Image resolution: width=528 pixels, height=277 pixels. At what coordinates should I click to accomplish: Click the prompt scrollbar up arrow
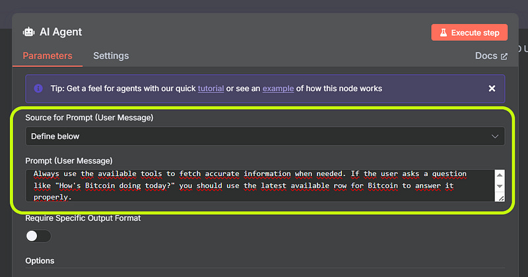pyautogui.click(x=500, y=175)
